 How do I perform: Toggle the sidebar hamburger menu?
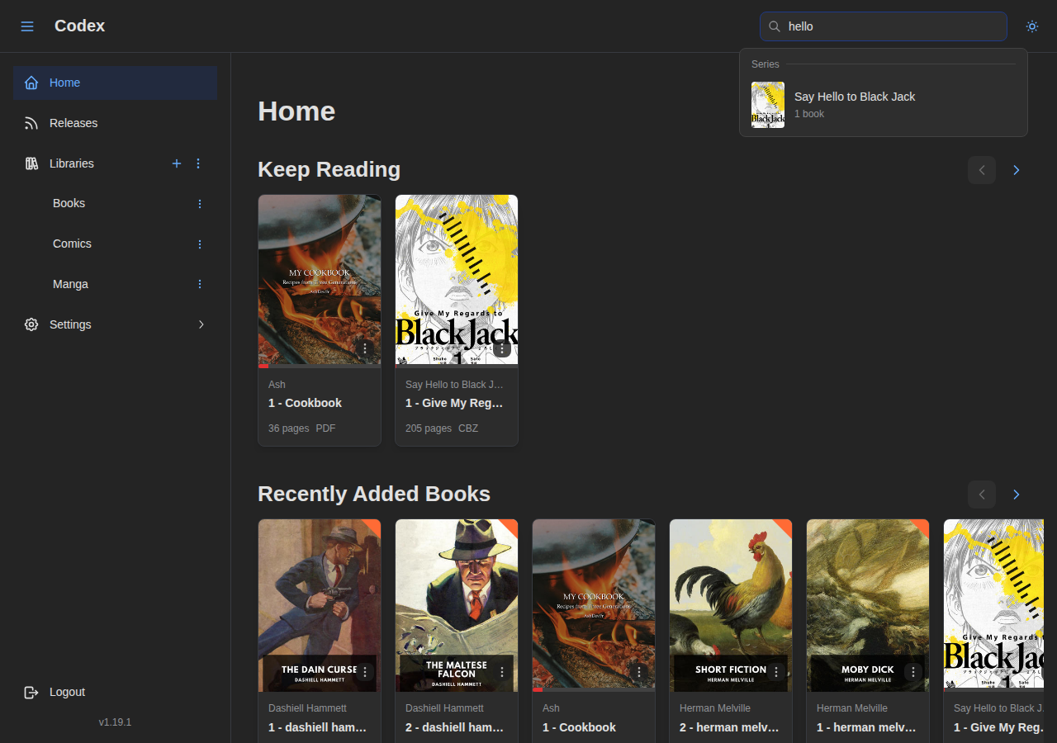point(27,26)
